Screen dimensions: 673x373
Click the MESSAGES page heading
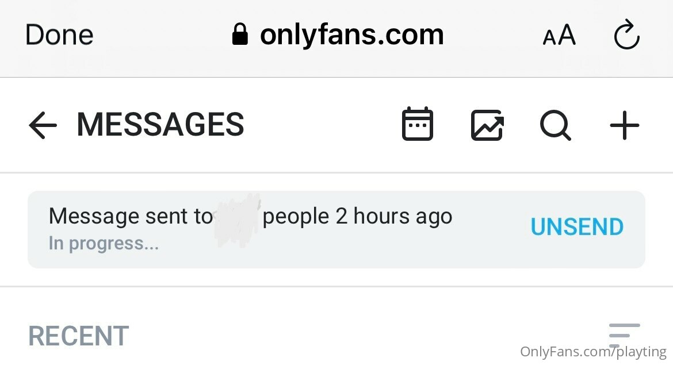[160, 125]
